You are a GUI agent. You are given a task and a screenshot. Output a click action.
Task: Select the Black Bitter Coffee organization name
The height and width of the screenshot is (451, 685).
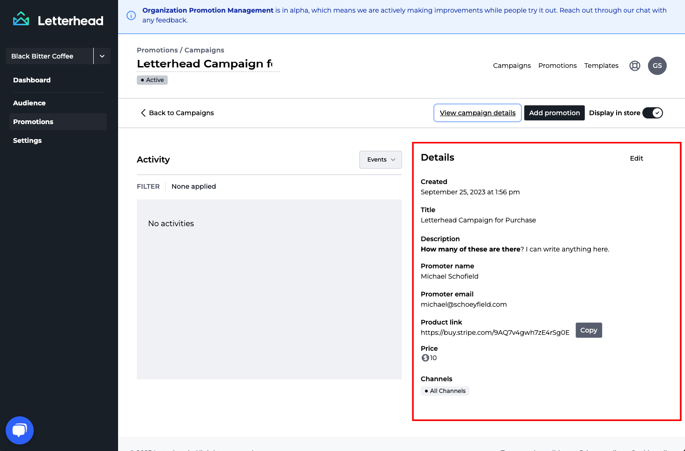coord(42,56)
